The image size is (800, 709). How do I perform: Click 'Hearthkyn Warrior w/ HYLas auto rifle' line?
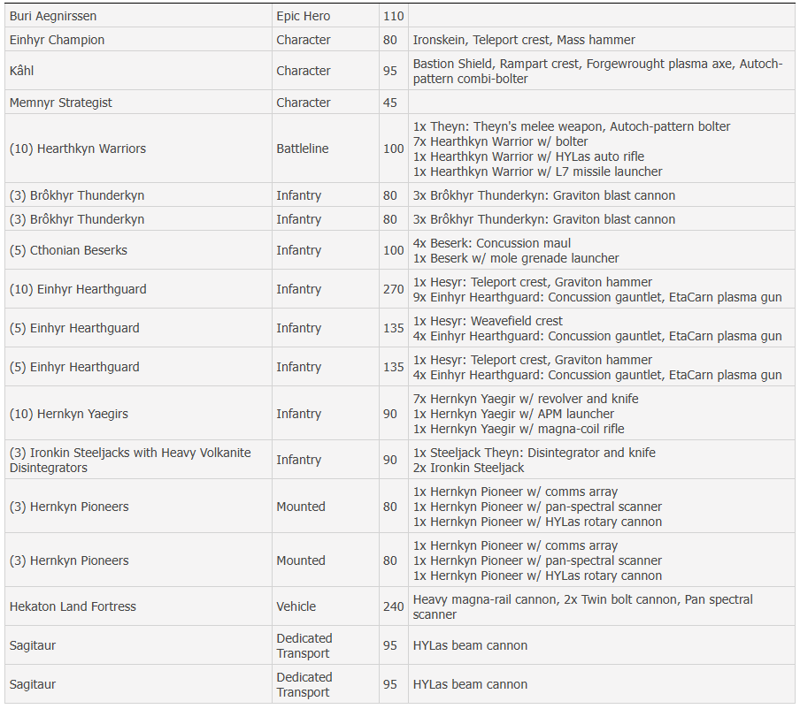(x=528, y=156)
